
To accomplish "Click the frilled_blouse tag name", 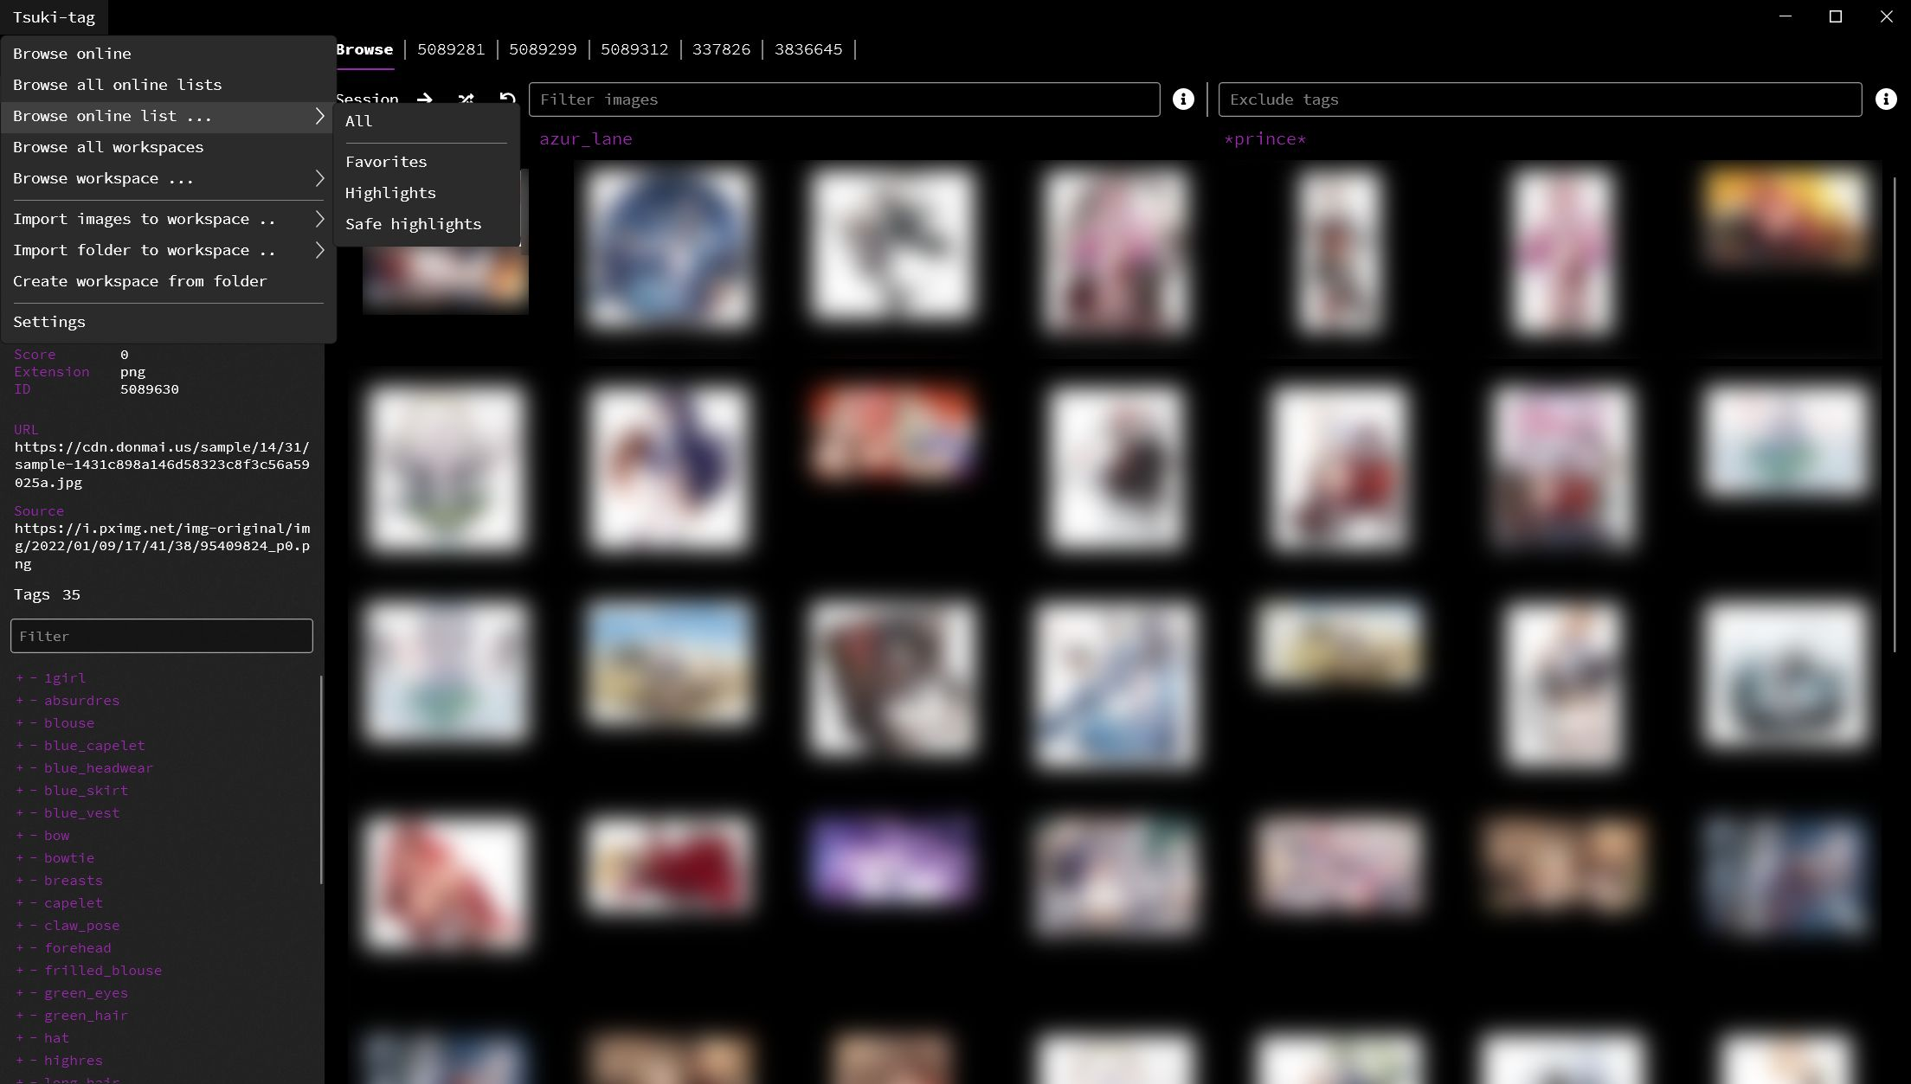I will [x=103, y=971].
